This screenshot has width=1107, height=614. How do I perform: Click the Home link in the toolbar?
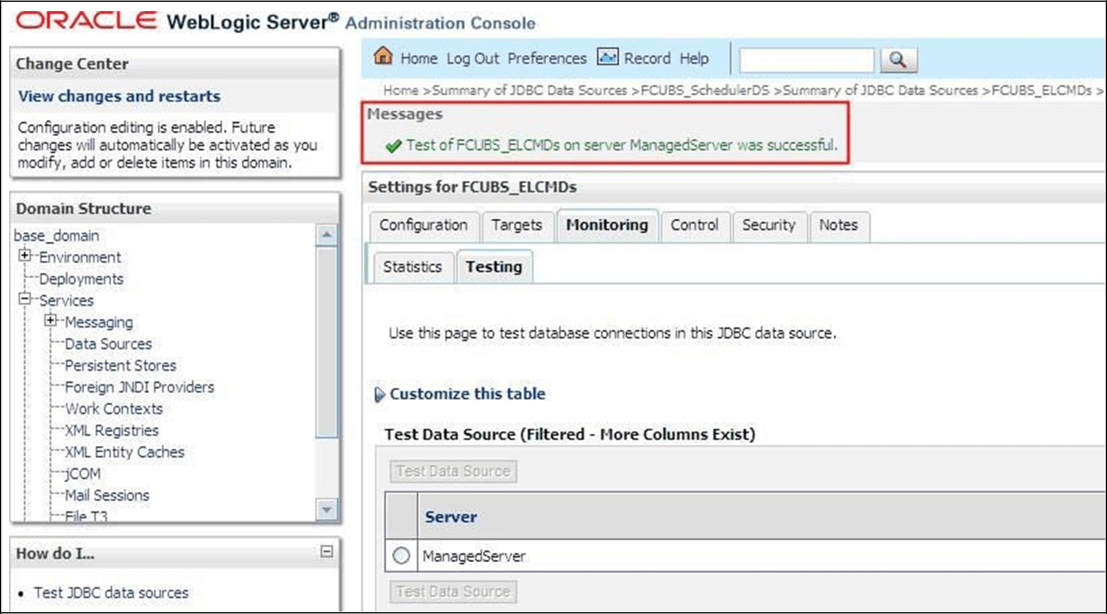click(x=419, y=59)
